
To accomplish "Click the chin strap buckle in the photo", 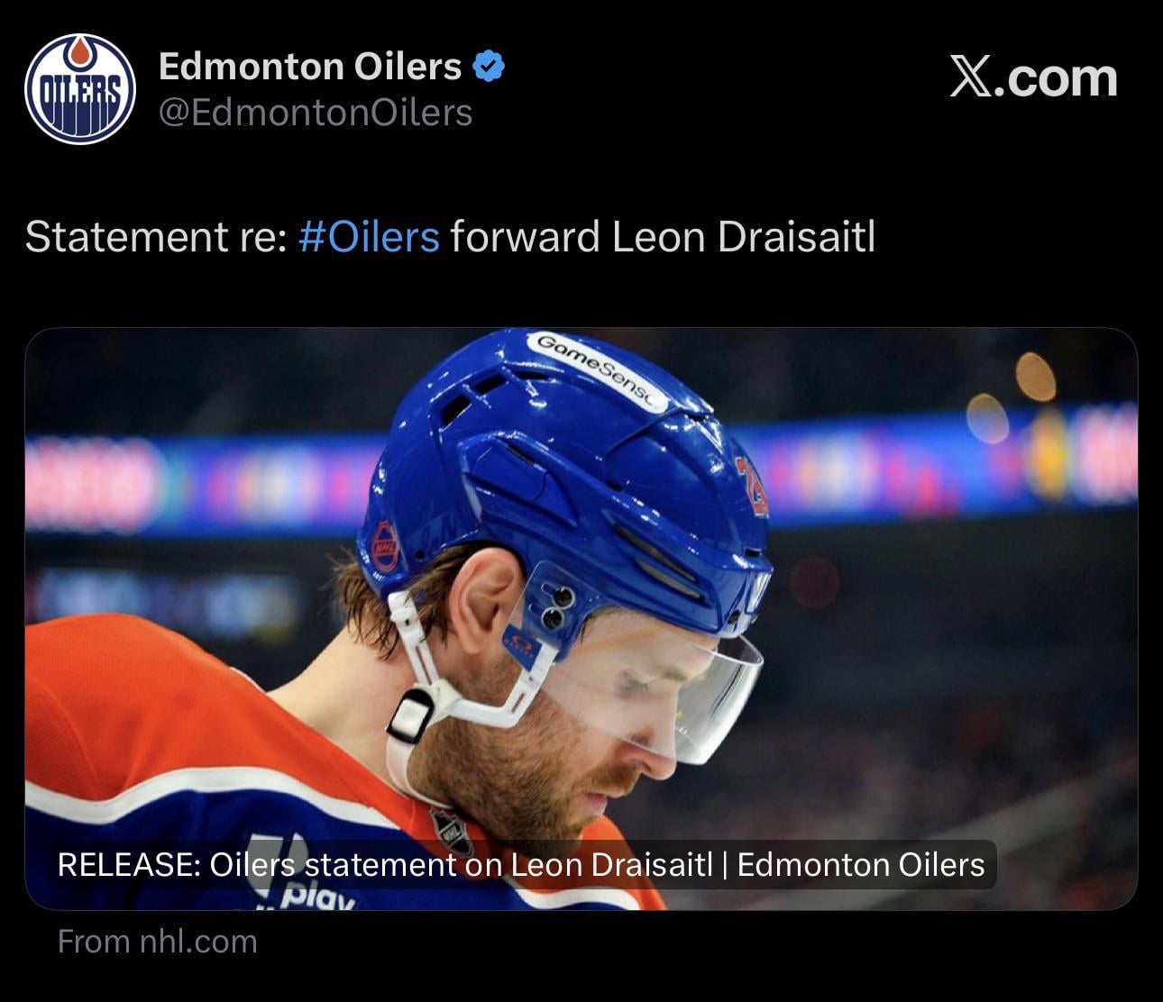I will [x=411, y=716].
